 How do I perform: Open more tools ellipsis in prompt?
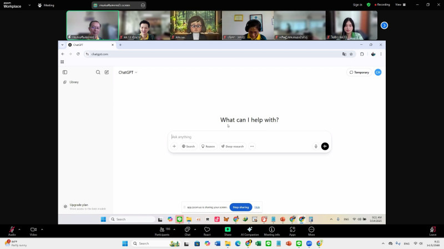tap(252, 146)
